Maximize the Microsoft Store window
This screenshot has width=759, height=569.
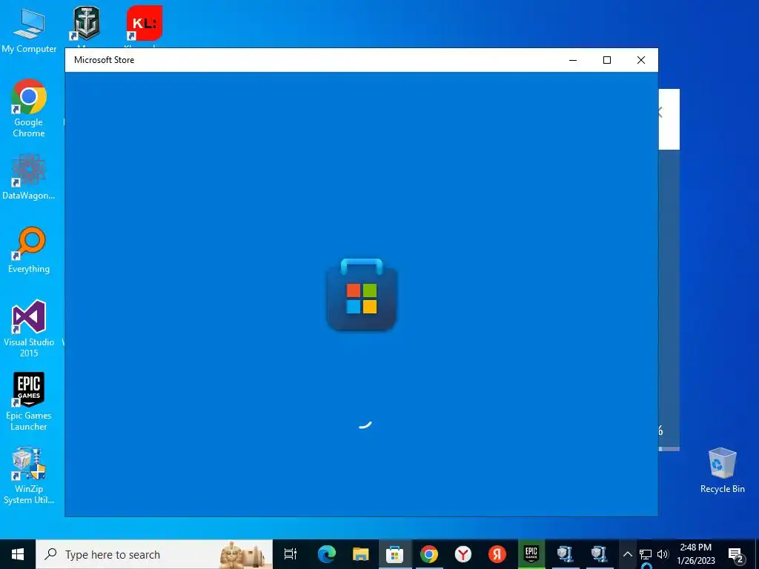click(607, 60)
